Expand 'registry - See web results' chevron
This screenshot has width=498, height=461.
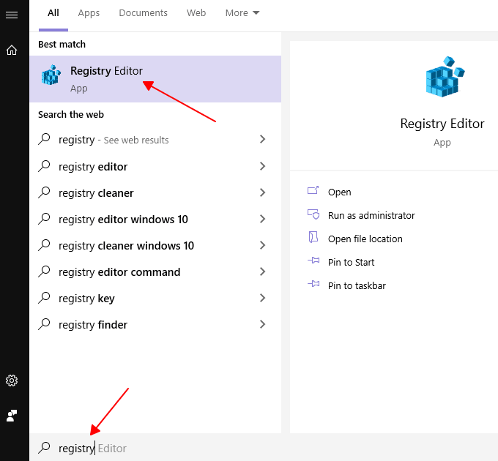(x=262, y=139)
